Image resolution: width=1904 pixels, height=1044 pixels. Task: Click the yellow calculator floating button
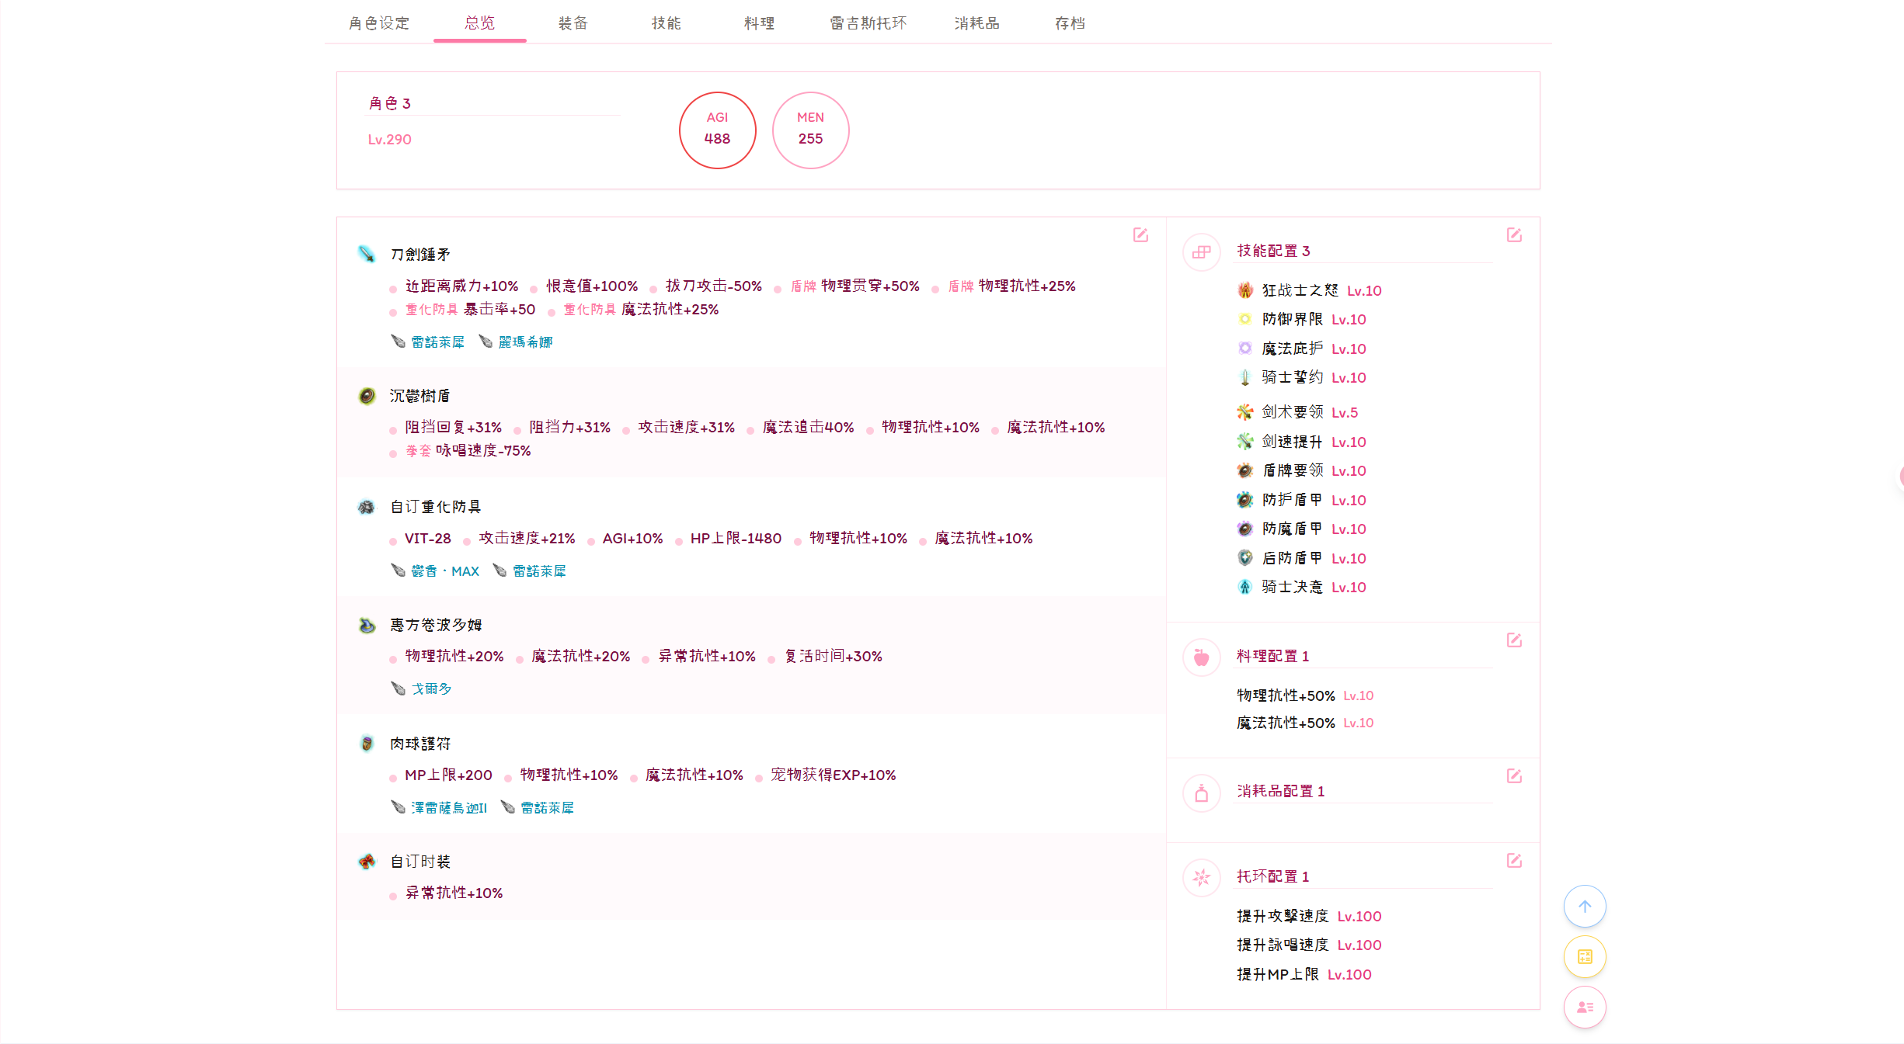(x=1585, y=957)
